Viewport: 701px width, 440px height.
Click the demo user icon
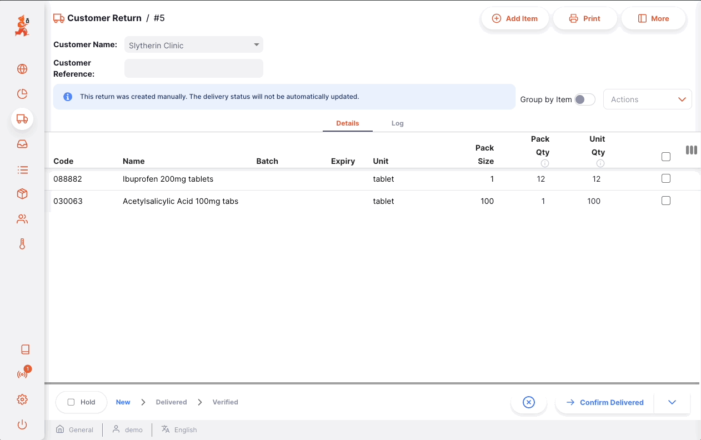(x=116, y=429)
